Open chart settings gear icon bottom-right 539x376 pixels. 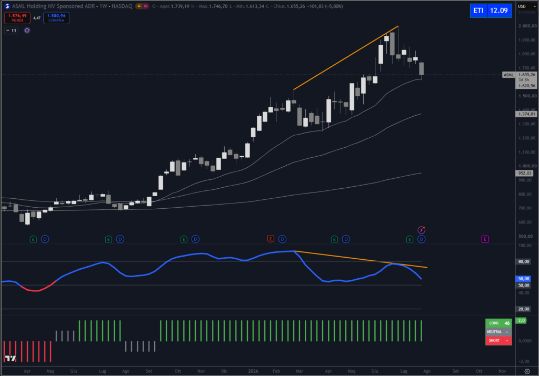527,371
